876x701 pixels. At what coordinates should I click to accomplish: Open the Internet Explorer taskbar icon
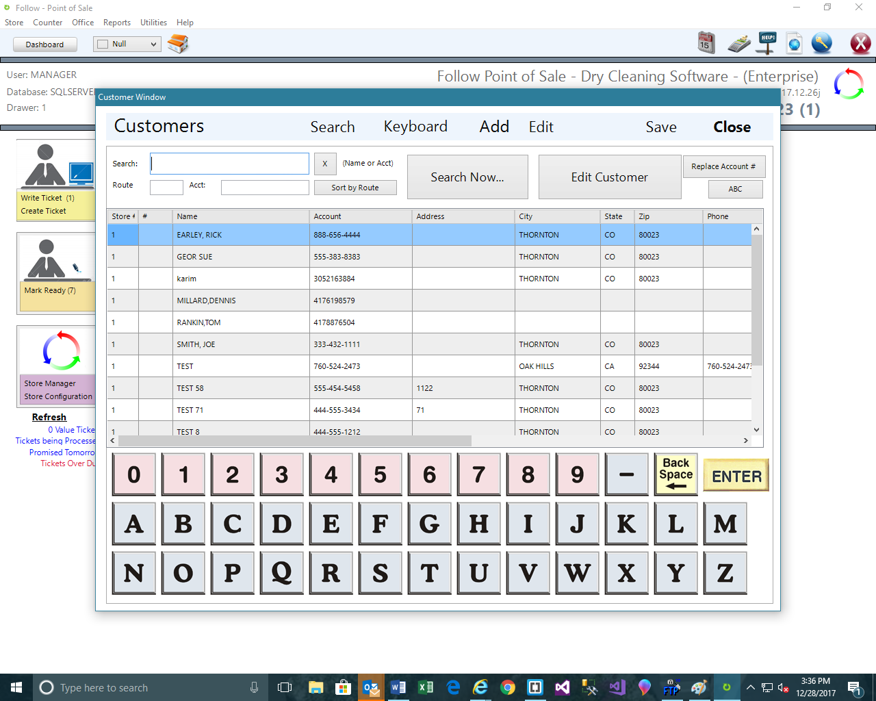[480, 687]
